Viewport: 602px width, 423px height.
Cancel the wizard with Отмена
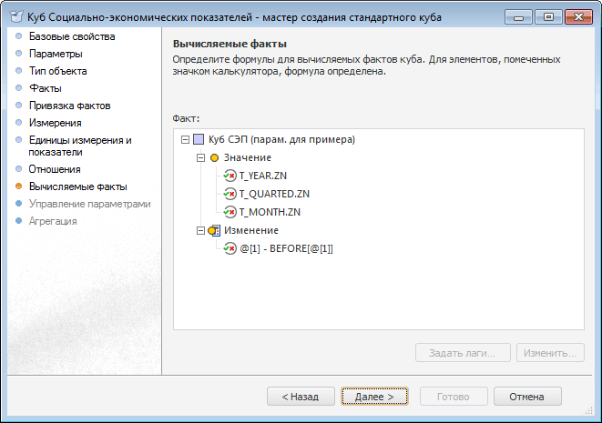(x=526, y=397)
